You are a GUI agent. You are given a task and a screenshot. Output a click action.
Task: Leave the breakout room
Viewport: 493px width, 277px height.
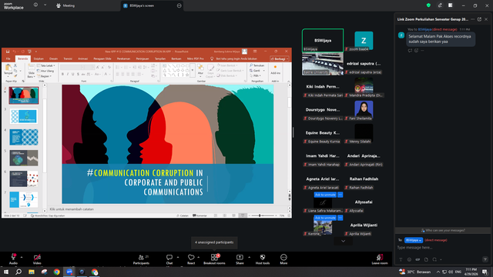[380, 259]
